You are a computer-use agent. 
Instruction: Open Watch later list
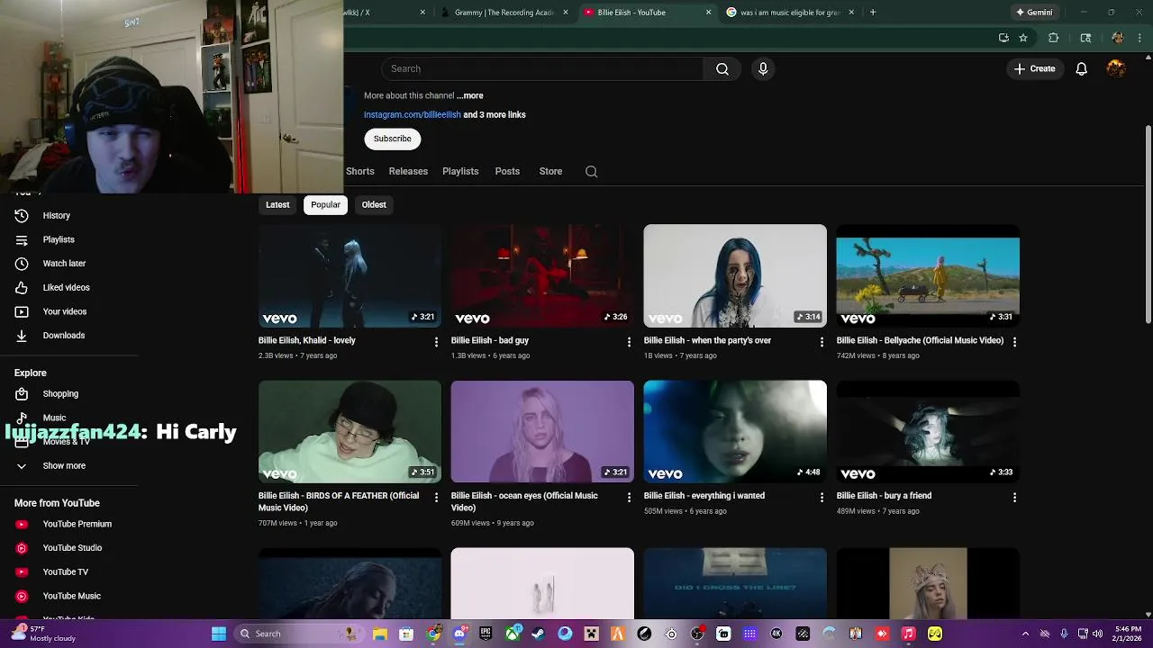(x=64, y=264)
